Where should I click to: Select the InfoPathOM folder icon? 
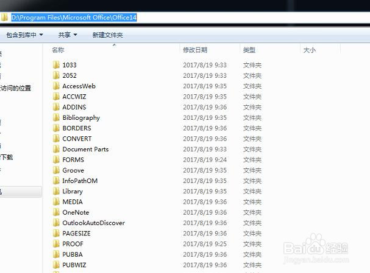(56, 181)
